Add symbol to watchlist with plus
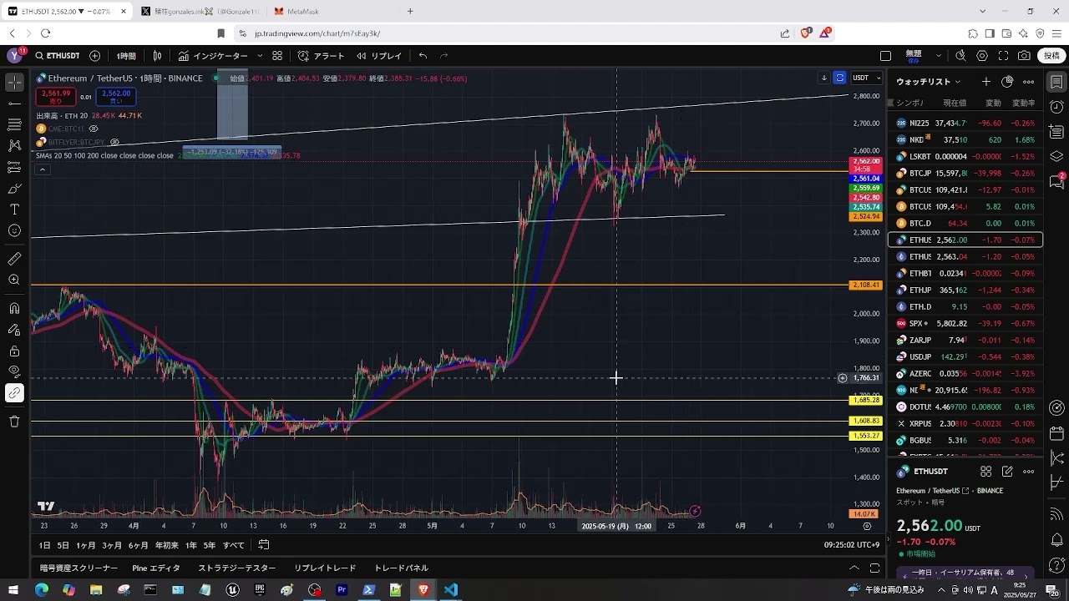Screen dimensions: 1069x601 tap(986, 82)
